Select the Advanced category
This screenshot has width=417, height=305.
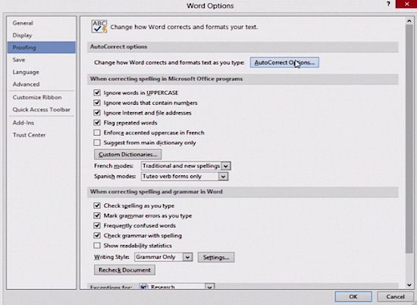pos(42,84)
